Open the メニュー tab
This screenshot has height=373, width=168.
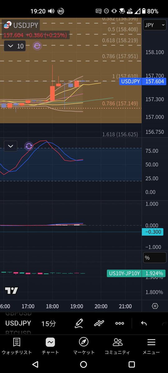[151, 346]
